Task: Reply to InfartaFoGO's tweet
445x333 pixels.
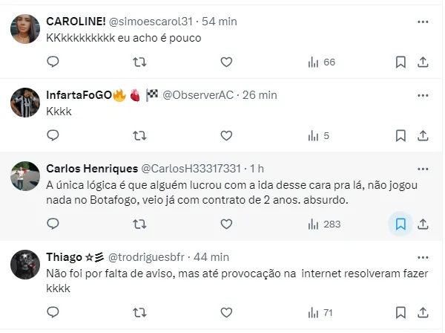Action: click(x=53, y=135)
